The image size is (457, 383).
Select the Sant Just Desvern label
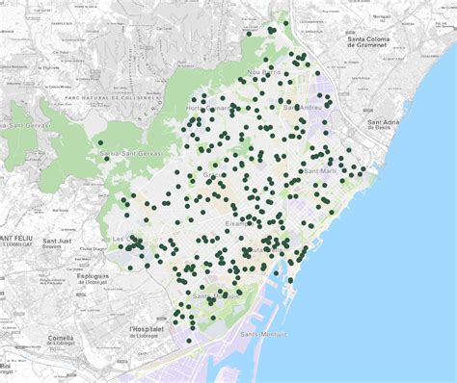[57, 243]
